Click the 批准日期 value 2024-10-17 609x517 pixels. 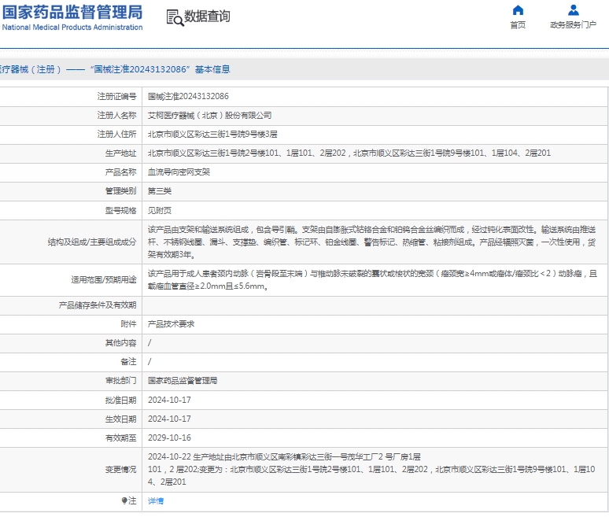169,400
